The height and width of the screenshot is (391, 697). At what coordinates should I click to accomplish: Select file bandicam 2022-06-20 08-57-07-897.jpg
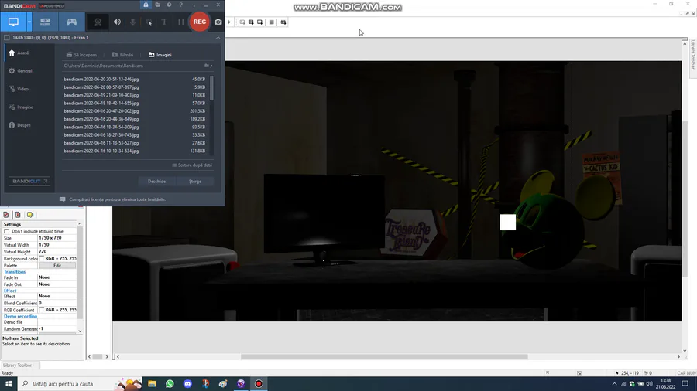(135, 87)
